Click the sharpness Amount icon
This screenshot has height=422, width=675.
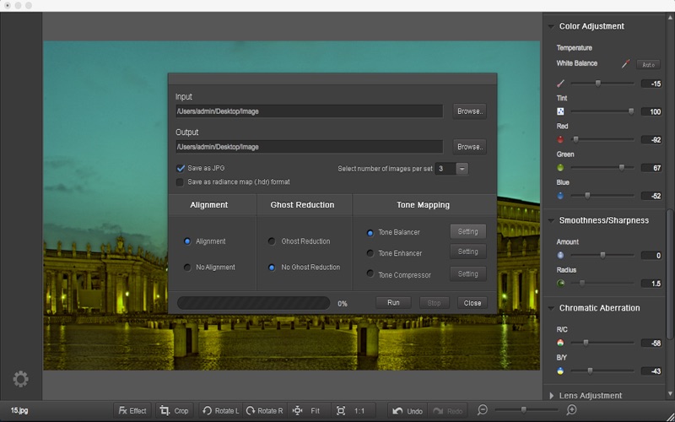click(x=560, y=256)
